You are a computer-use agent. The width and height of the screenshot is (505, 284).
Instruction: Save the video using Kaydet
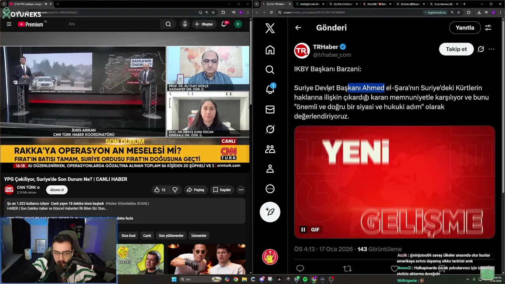point(222,190)
